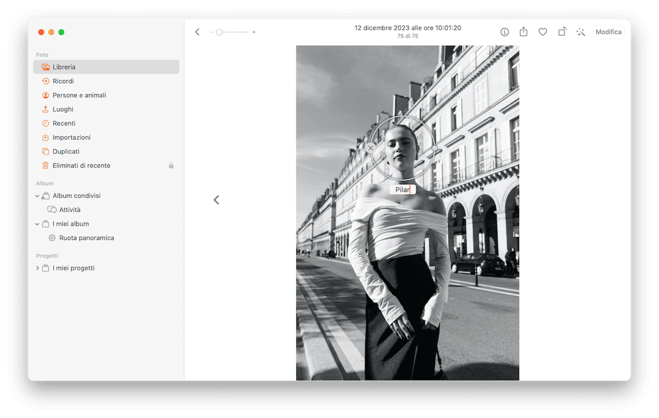
Task: Open the share menu
Action: click(524, 32)
